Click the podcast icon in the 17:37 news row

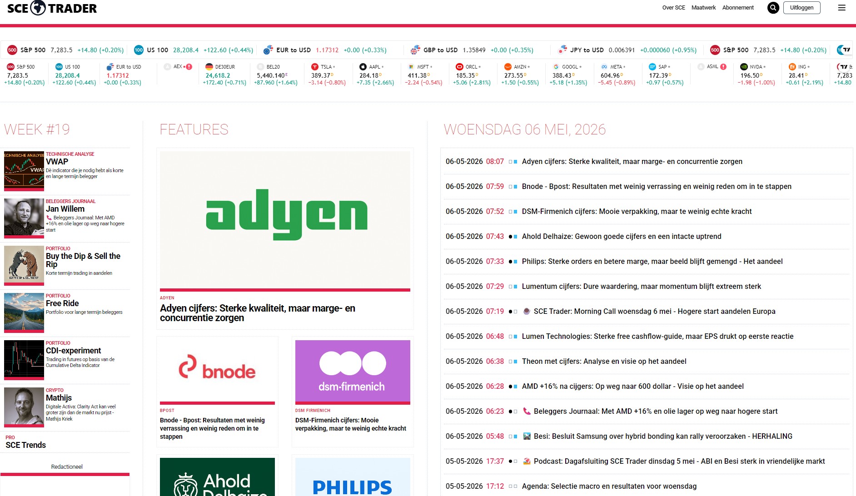pos(527,461)
